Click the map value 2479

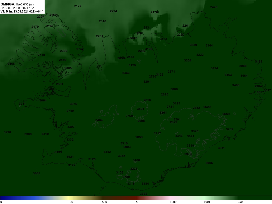[x=214, y=7]
